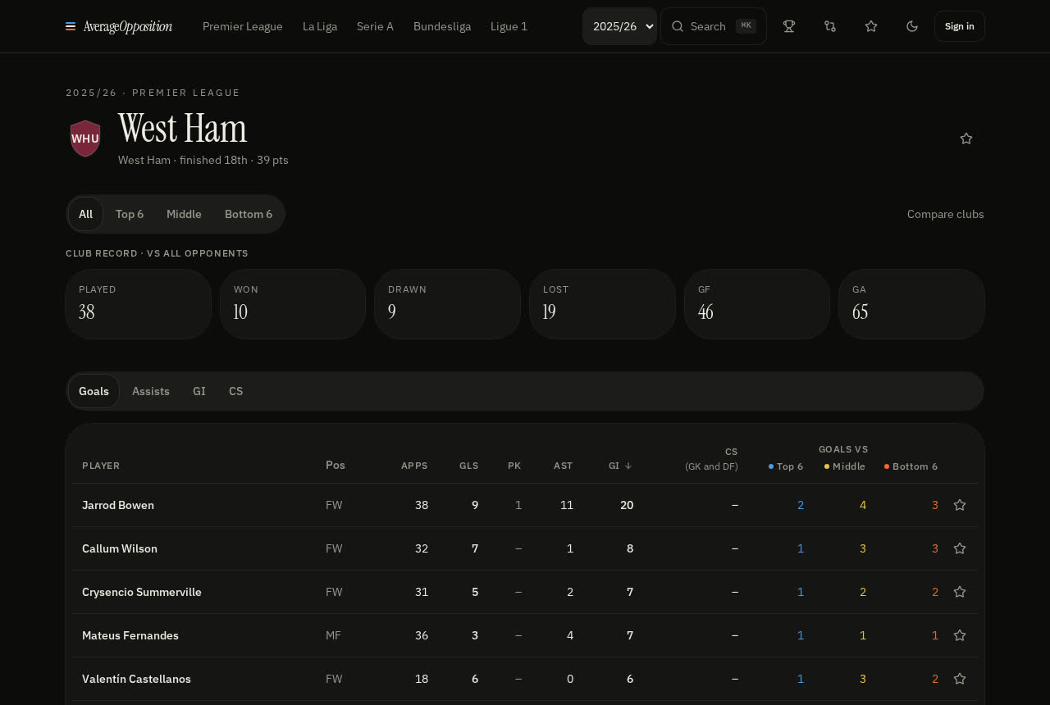Go to La Liga nav item
1050x705 pixels.
pyautogui.click(x=320, y=26)
